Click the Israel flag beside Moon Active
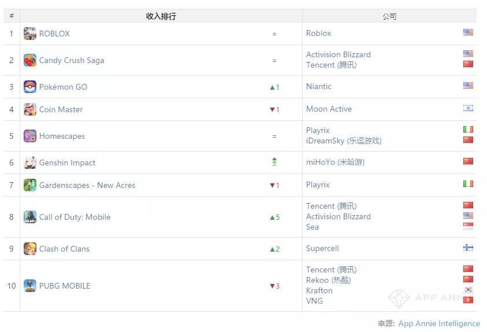487x332 pixels. pos(468,108)
